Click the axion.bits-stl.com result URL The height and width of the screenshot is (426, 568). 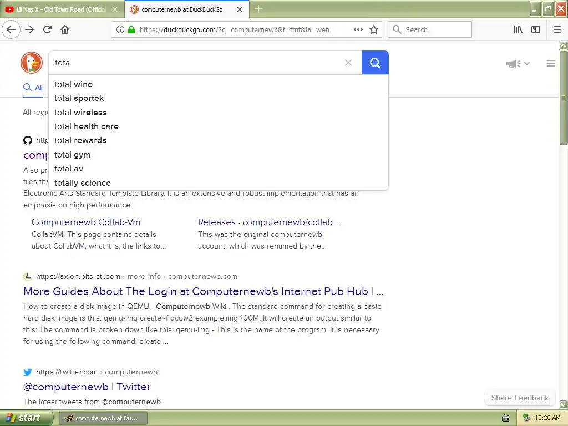[136, 276]
